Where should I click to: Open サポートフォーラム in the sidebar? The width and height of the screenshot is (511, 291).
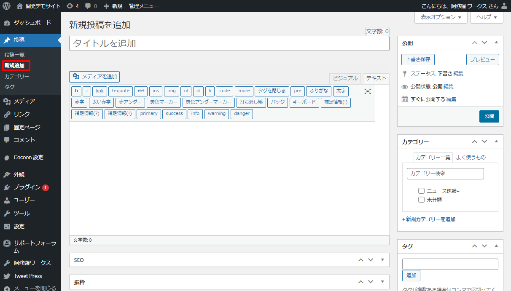click(x=30, y=246)
